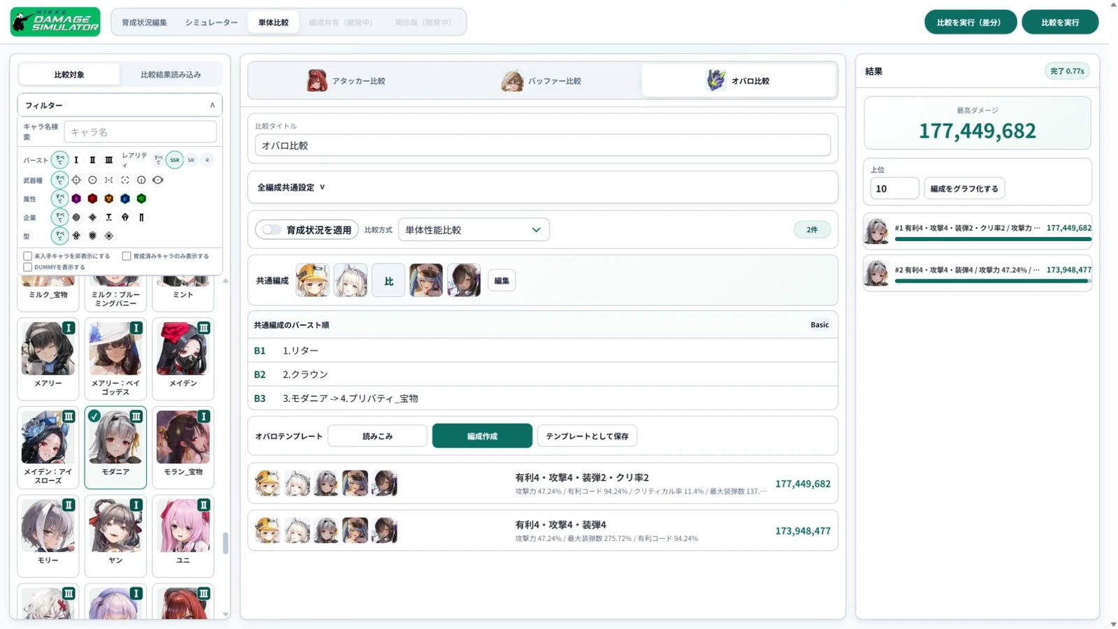Focus the キャラ名 search field

click(x=140, y=131)
